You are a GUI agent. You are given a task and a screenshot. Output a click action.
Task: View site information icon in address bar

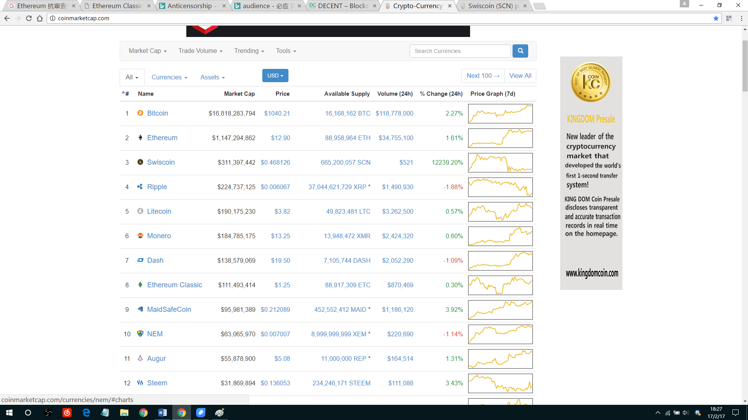coord(53,18)
